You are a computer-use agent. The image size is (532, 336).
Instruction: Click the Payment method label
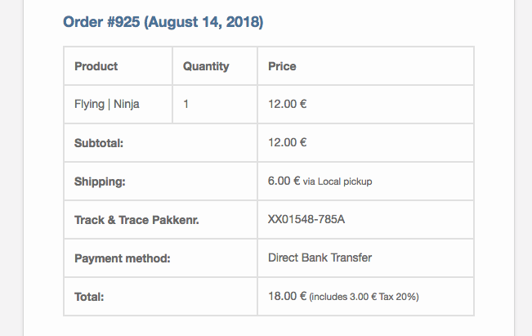point(122,258)
